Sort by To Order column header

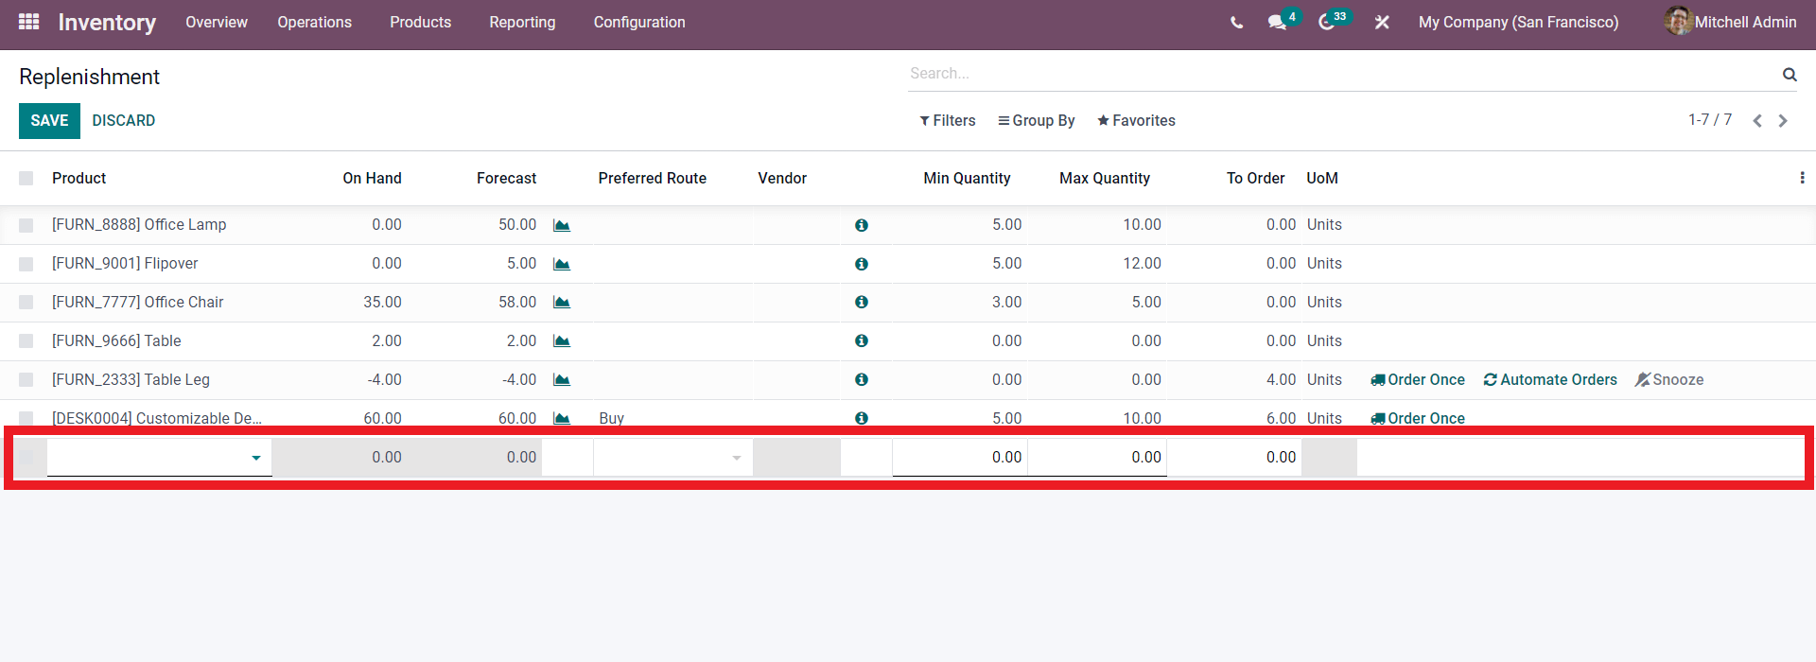1255,178
